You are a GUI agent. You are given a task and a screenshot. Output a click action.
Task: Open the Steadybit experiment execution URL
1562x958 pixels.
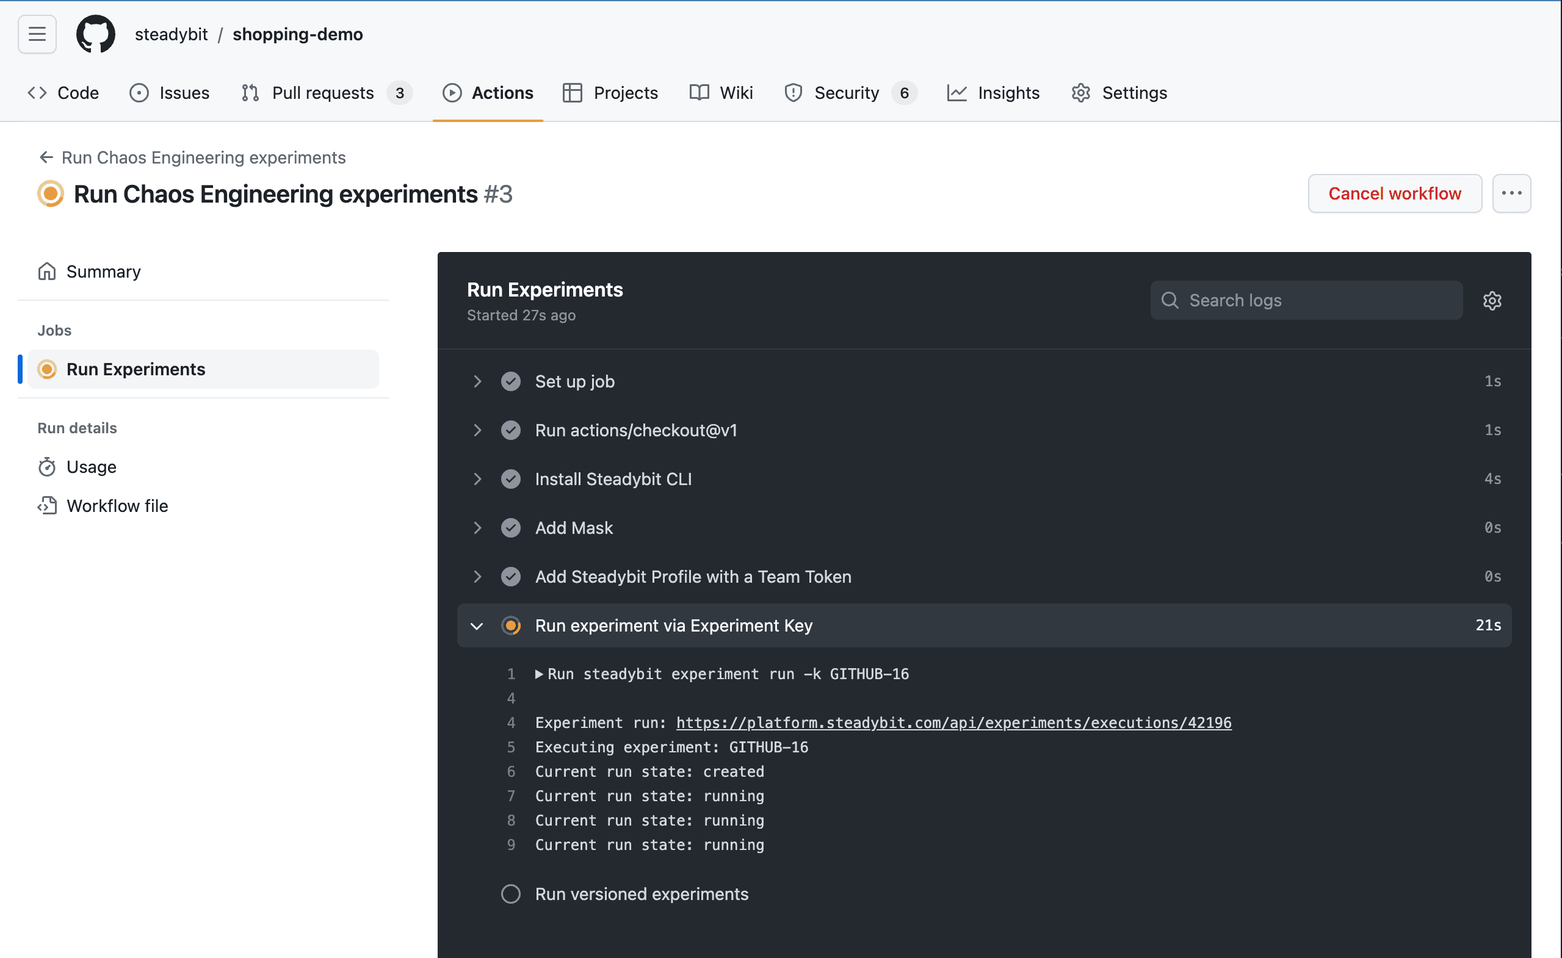[953, 723]
